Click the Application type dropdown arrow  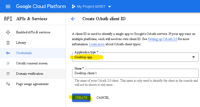click(x=194, y=57)
